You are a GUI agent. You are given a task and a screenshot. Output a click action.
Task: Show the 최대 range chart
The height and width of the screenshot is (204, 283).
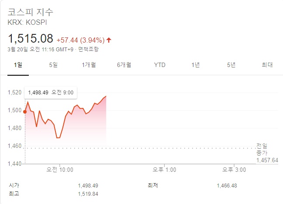pos(267,65)
